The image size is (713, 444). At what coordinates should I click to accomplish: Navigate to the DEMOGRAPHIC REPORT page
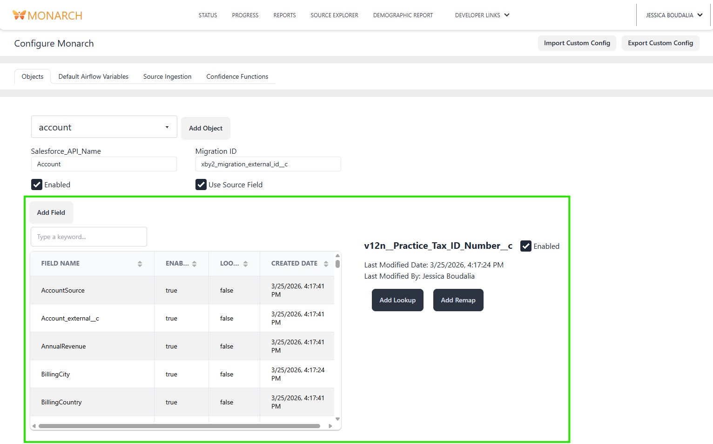pos(403,15)
